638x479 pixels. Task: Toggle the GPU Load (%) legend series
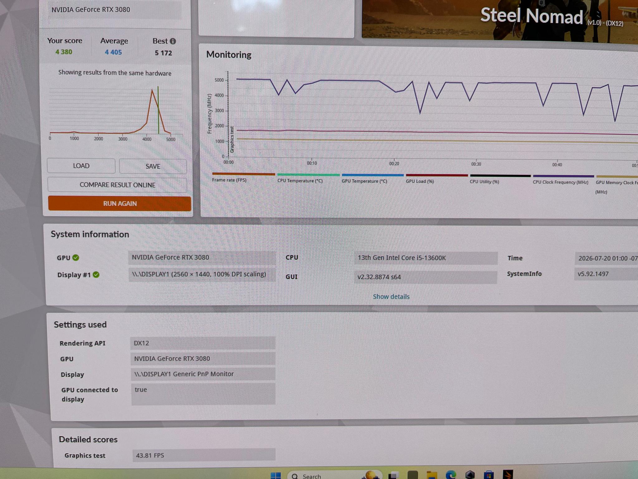click(x=437, y=178)
